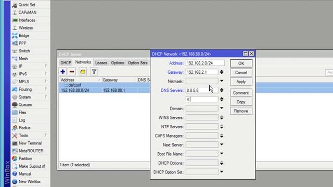Remove selected network with minus icon
333x187 pixels.
72,72
